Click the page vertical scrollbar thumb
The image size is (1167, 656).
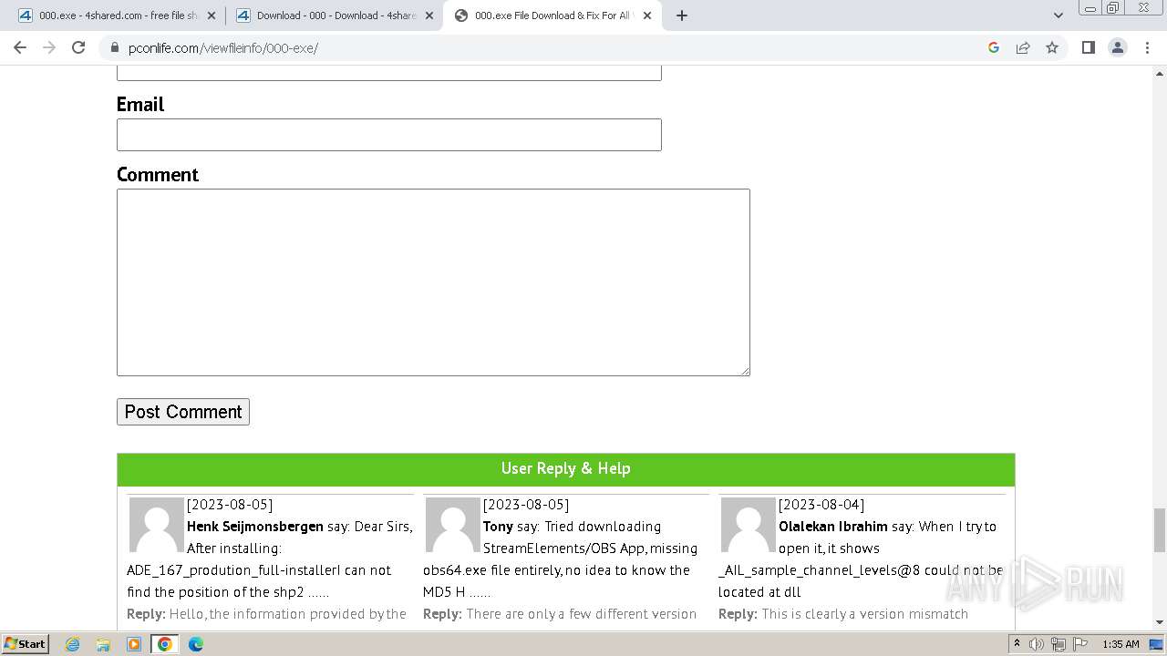(x=1160, y=530)
